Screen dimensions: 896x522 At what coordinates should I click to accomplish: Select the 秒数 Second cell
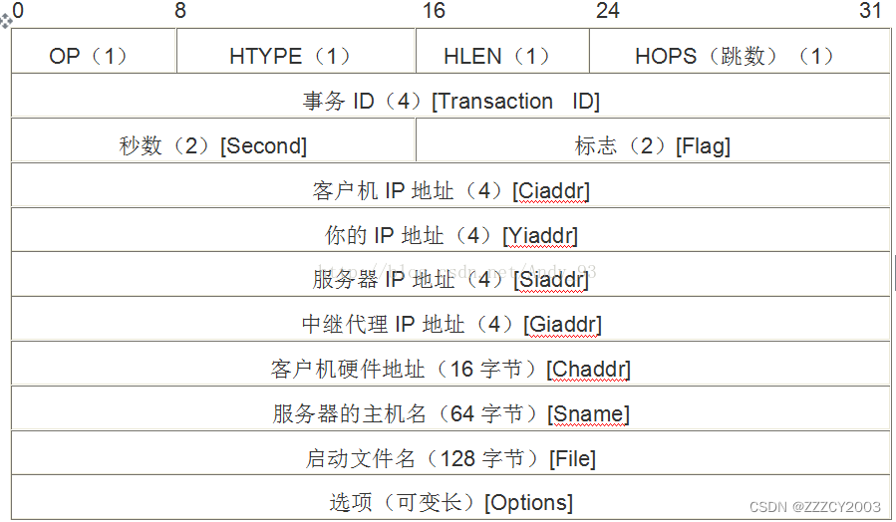[213, 145]
